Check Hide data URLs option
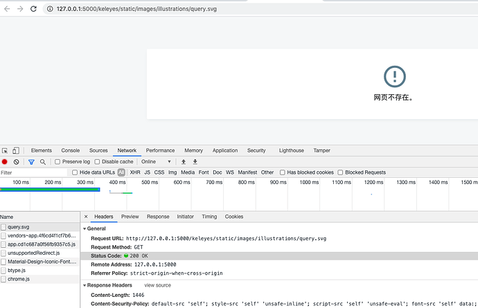This screenshot has height=308, width=478. pyautogui.click(x=75, y=172)
